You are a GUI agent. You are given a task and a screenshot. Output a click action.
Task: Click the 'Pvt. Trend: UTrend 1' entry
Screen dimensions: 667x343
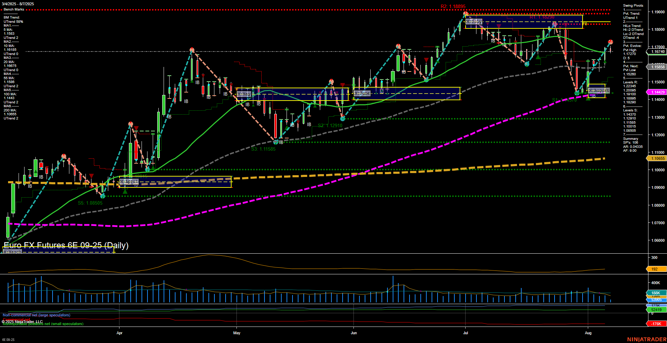(x=632, y=16)
